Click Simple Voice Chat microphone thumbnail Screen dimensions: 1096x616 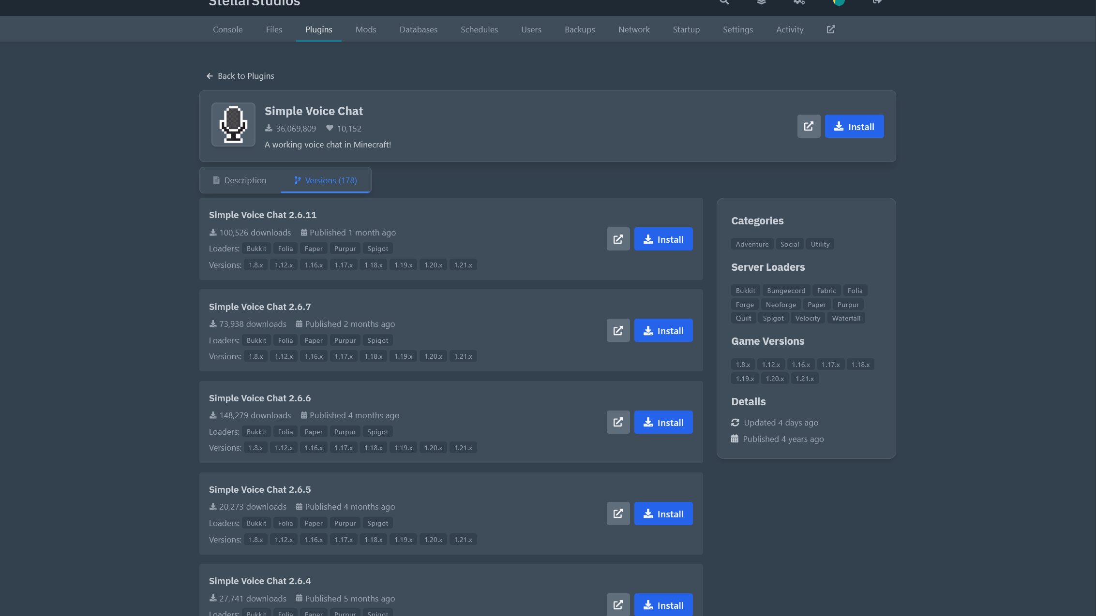pyautogui.click(x=233, y=125)
